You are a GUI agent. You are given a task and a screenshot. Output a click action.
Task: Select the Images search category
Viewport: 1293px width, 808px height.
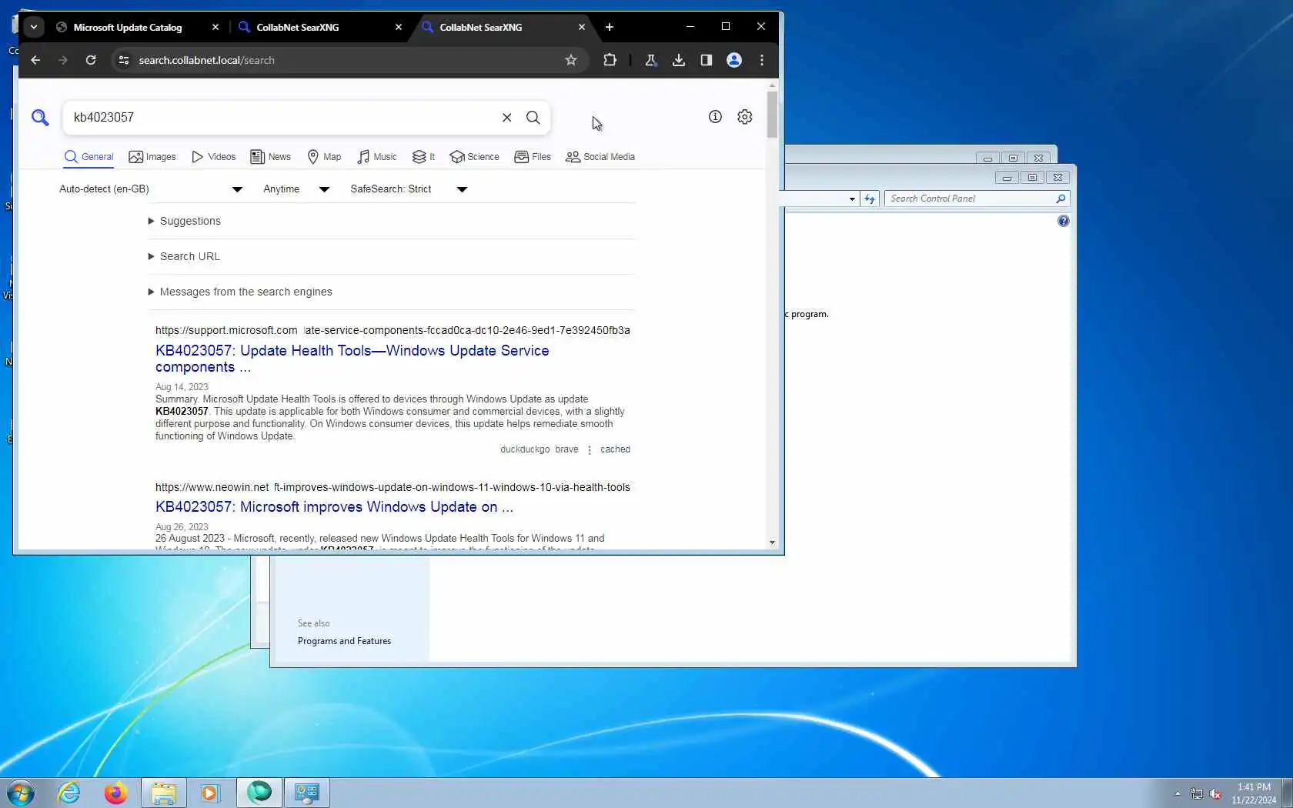[x=152, y=157]
